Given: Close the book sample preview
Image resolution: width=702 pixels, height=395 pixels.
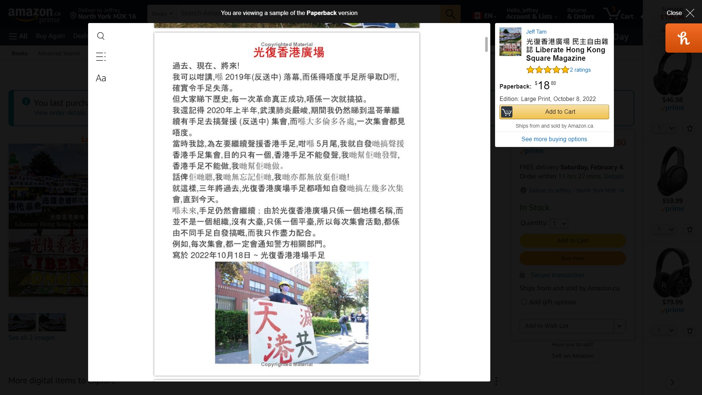Looking at the screenshot, I should (x=680, y=13).
